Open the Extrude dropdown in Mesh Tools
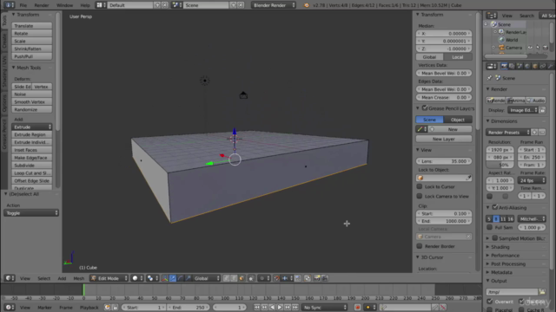Viewport: 556px width, 312px height. point(32,127)
